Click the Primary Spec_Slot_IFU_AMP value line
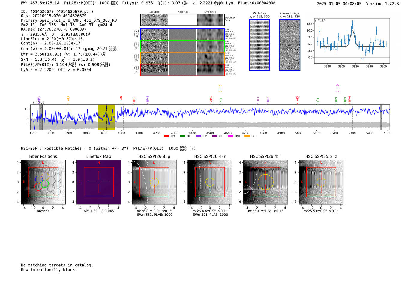420x286 pixels. point(69,20)
